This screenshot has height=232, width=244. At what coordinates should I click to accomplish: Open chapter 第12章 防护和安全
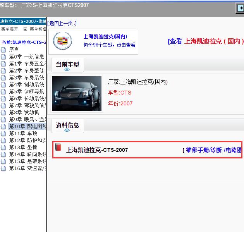tap(27, 140)
